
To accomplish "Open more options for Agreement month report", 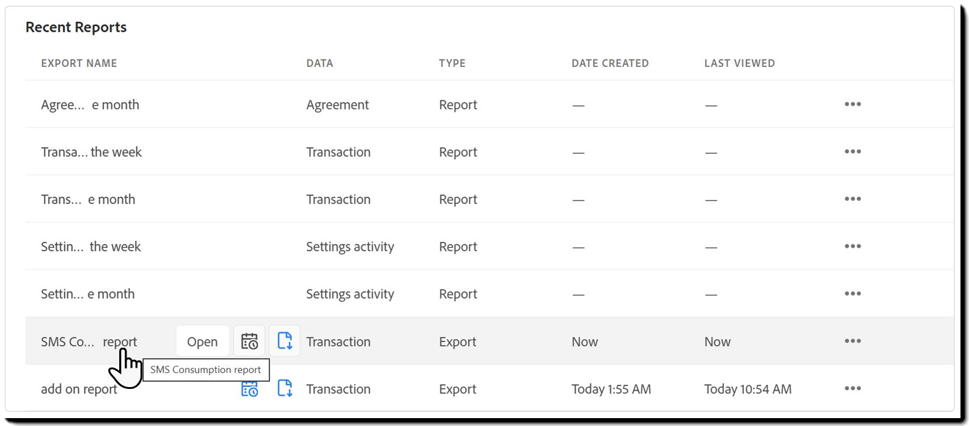I will (852, 104).
